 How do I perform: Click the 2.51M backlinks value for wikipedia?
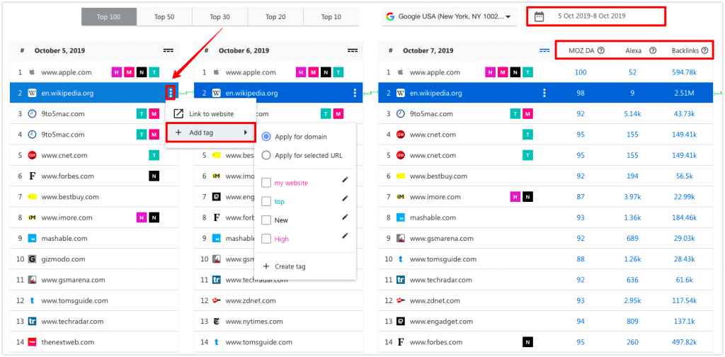[x=685, y=93]
